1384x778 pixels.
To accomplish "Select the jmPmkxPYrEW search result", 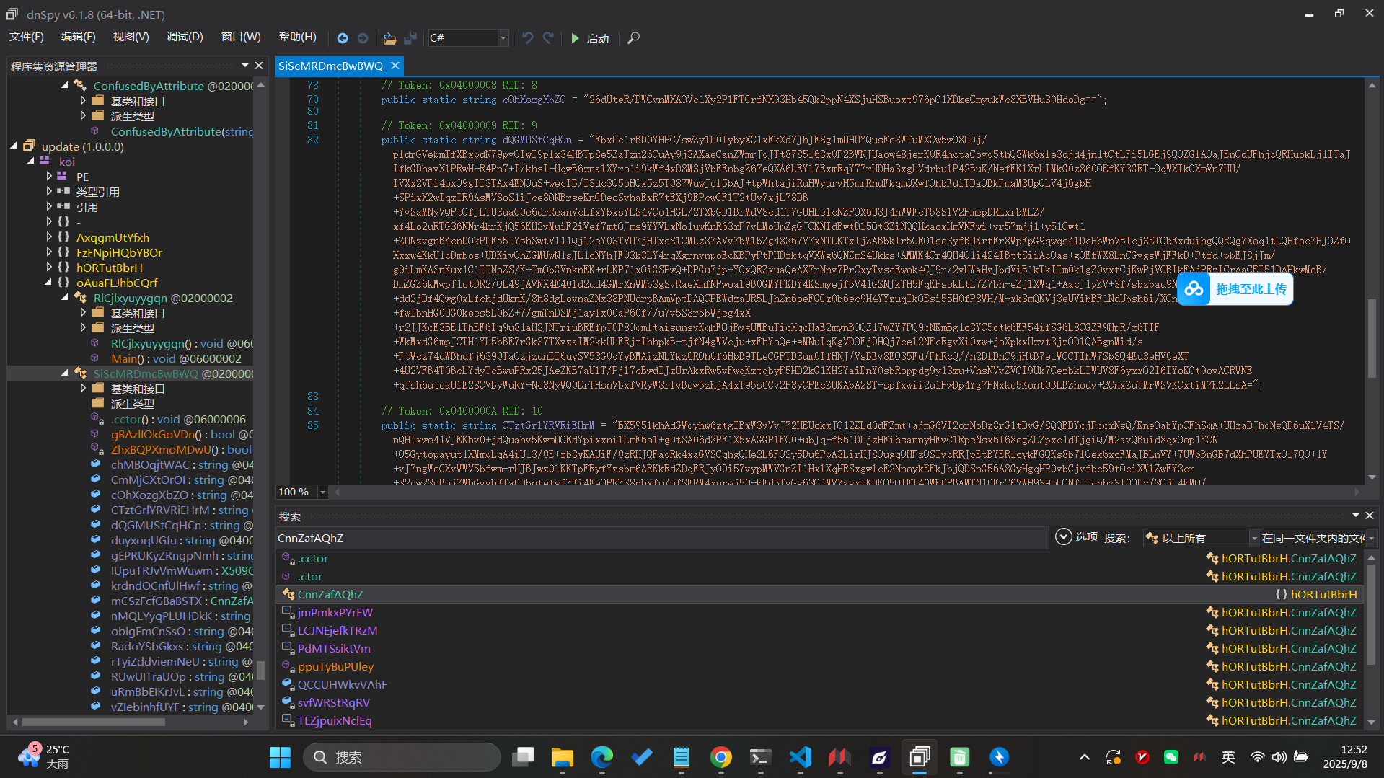I will click(819, 612).
